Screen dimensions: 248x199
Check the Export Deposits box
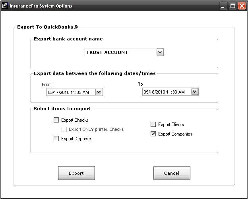pos(56,139)
